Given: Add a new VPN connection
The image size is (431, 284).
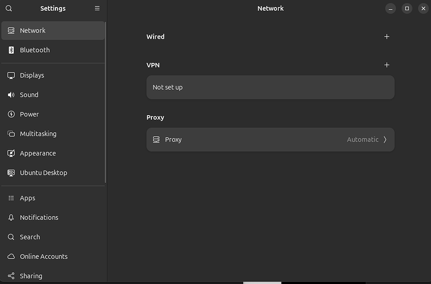Looking at the screenshot, I should 386,65.
